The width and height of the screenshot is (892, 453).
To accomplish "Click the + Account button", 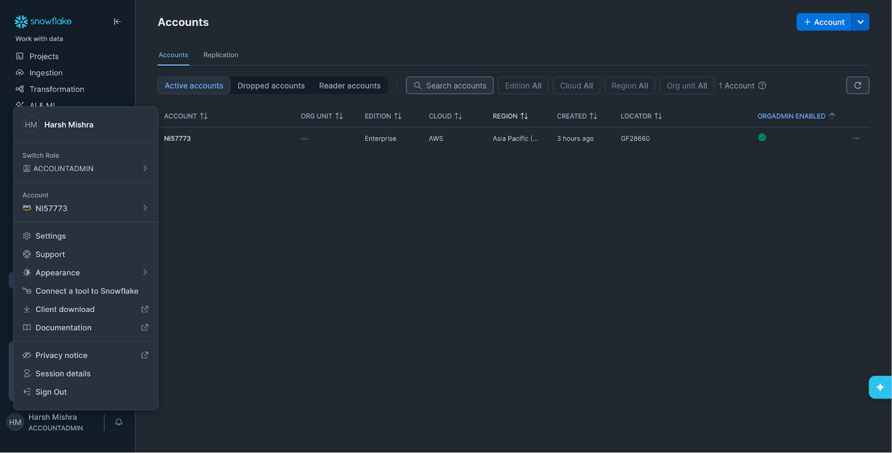I will pos(824,22).
